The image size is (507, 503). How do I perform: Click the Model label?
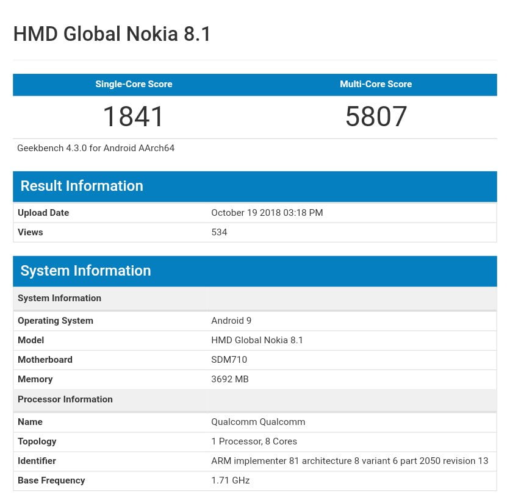click(x=31, y=340)
